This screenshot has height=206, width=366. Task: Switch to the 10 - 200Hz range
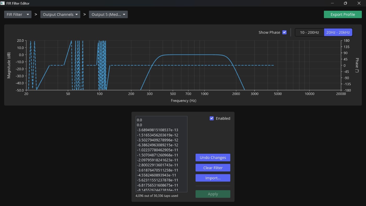pyautogui.click(x=310, y=32)
